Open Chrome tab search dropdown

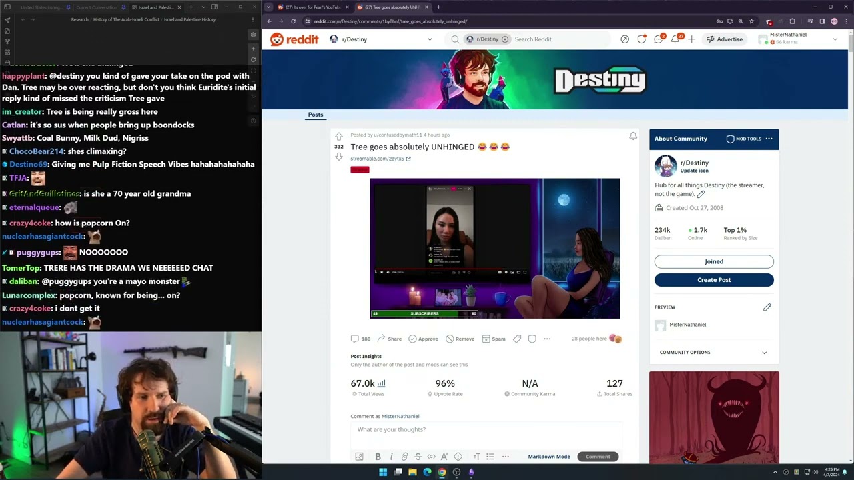tap(268, 7)
